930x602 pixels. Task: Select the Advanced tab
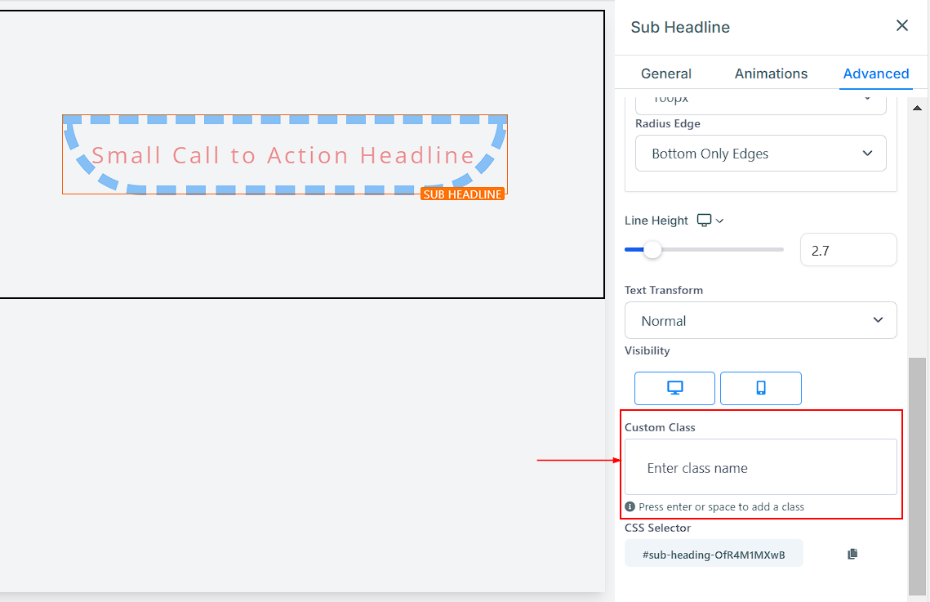(876, 74)
